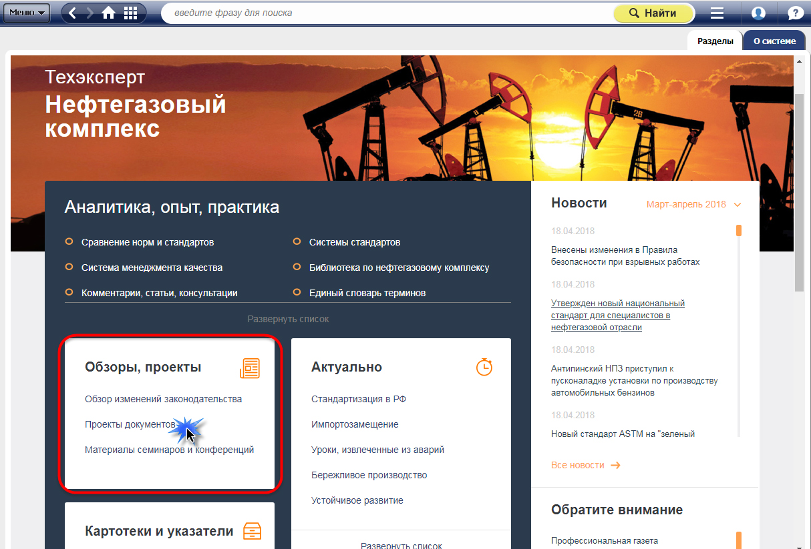The image size is (811, 549).
Task: Open the hamburger list menu icon
Action: point(717,13)
